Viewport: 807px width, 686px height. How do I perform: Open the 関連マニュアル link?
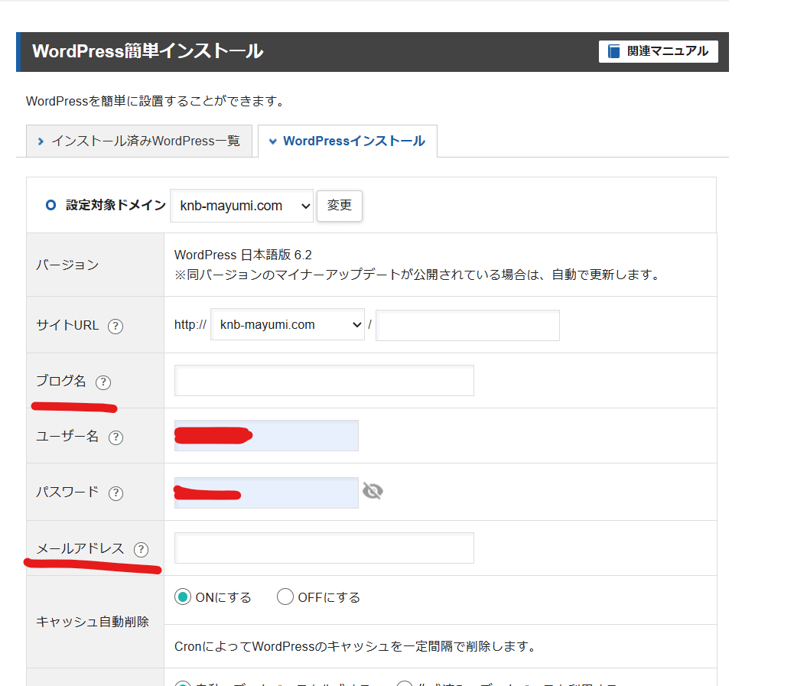pos(659,51)
